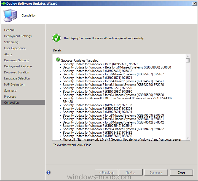
Task: Click the green arrow icon in title bar
Action: 3,4
